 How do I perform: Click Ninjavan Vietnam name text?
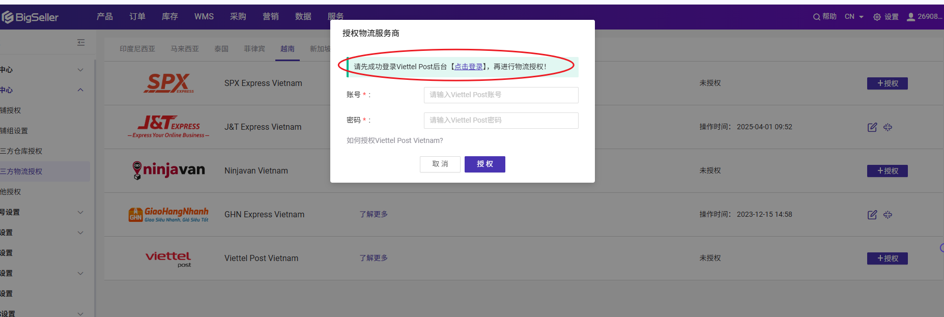[256, 171]
